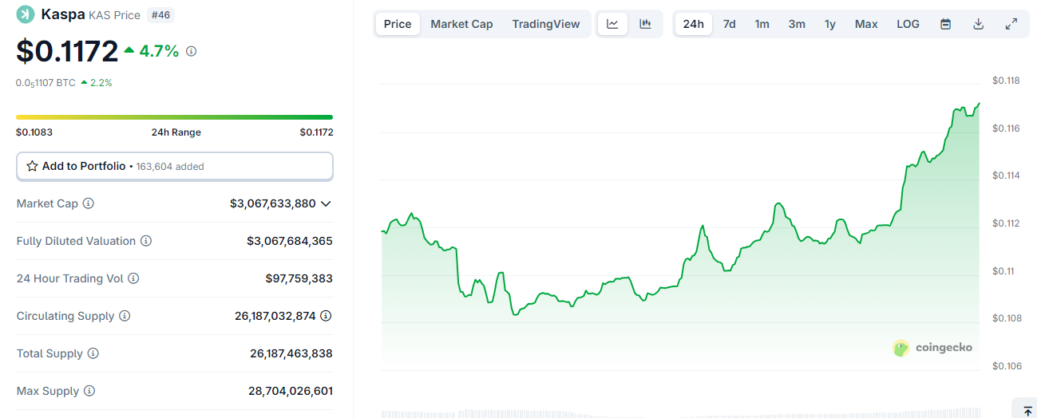Select the 3m time range

coord(797,24)
